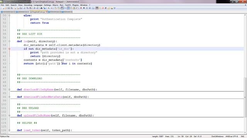Close the DropboxConn.py tab
The image size is (247, 138).
click(46, 12)
